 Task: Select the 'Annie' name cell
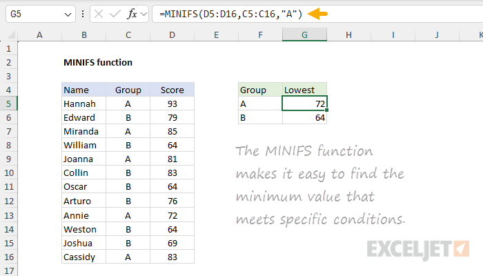[x=83, y=215]
